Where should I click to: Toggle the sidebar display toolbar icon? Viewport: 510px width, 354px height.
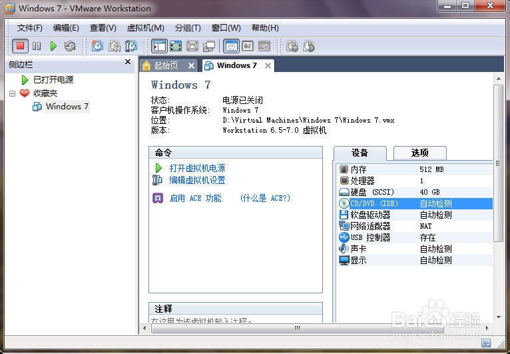pos(159,46)
